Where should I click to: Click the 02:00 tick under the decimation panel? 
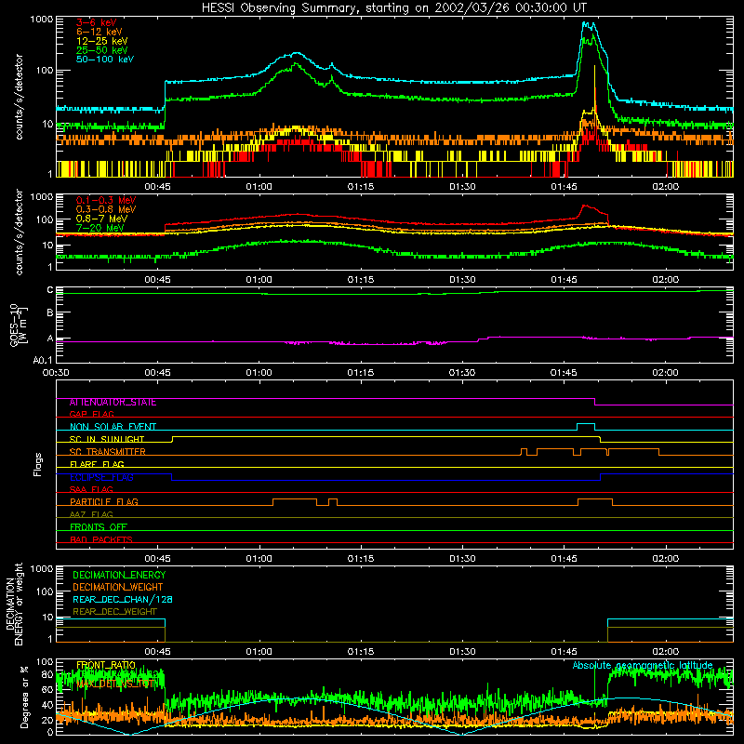click(666, 652)
